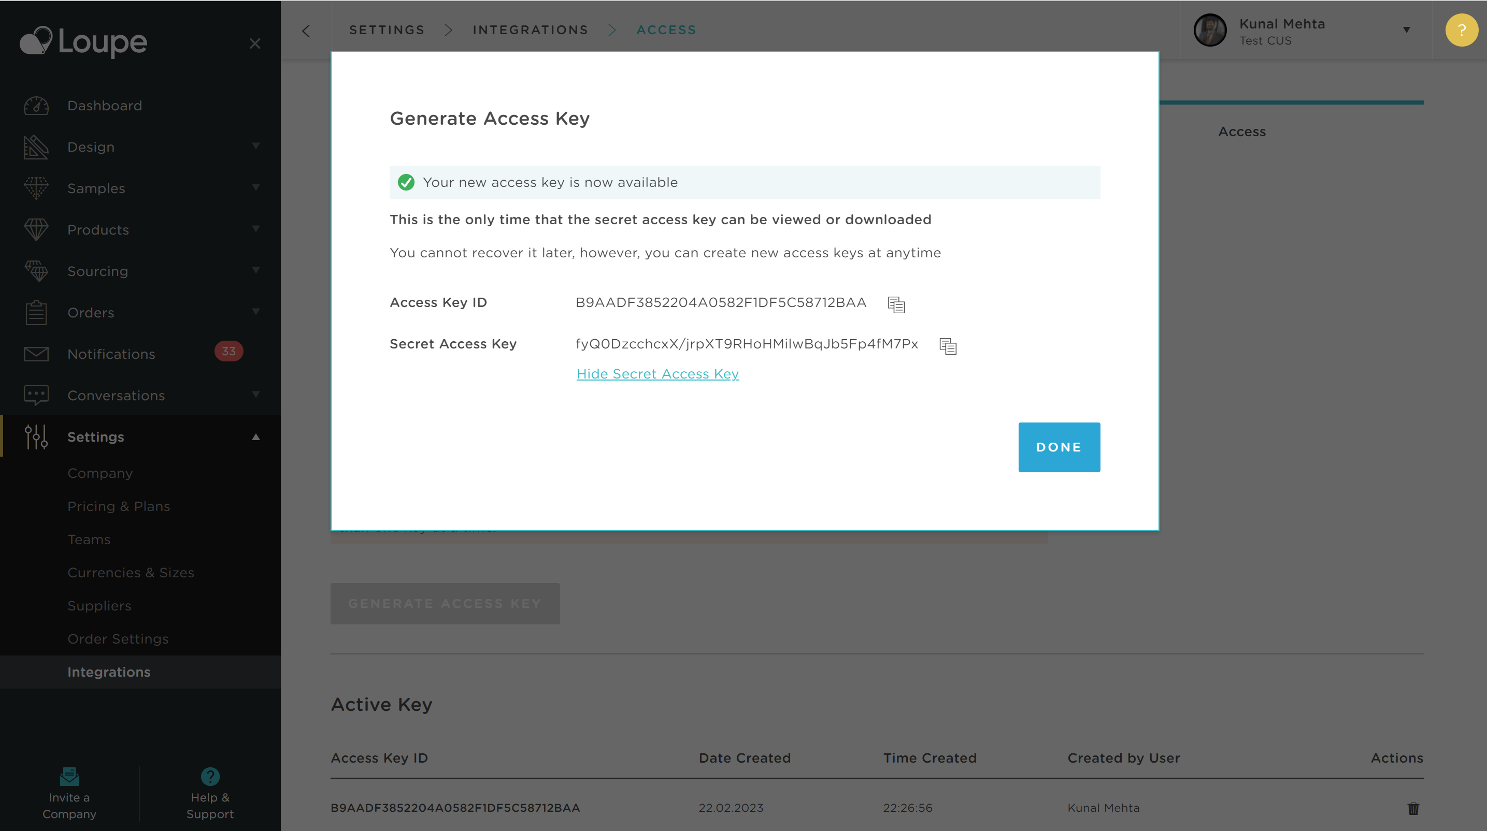Click the Notifications envelope icon
Image resolution: width=1487 pixels, height=831 pixels.
point(36,354)
